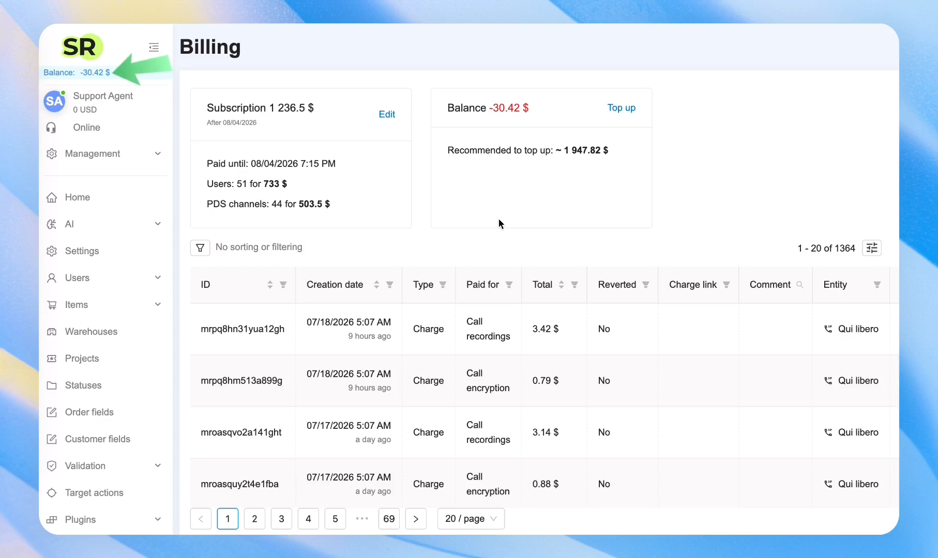Screen dimensions: 938x558
Task: Click the Top up link
Action: 621,107
